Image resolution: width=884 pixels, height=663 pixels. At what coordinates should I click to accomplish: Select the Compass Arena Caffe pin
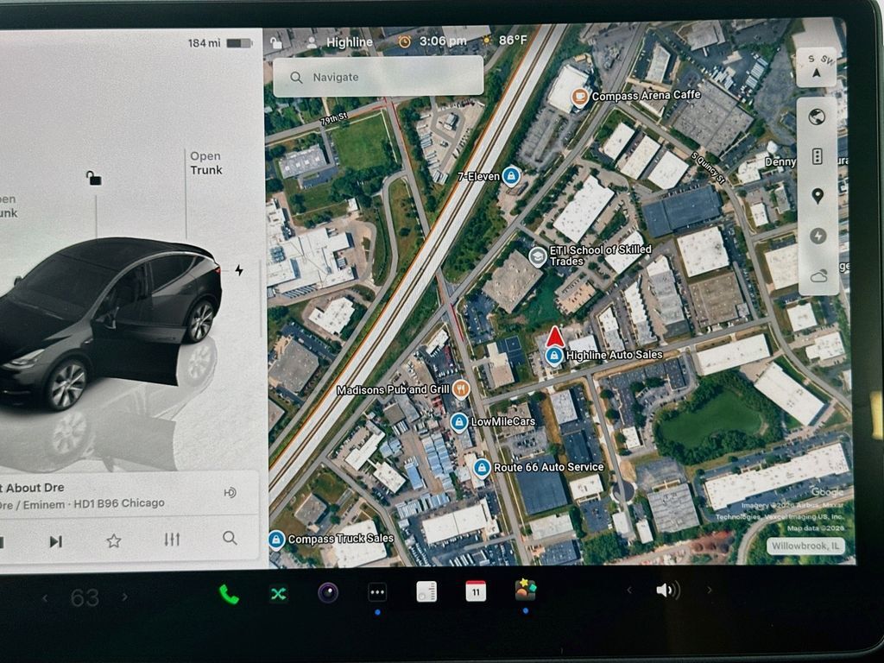pos(579,97)
